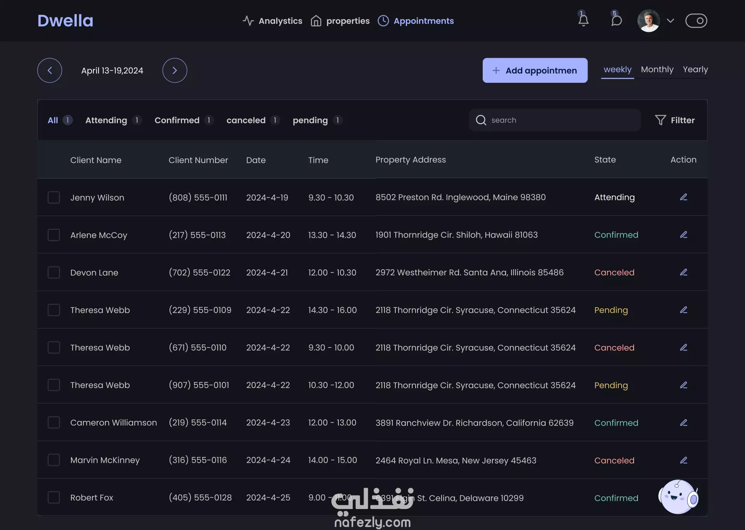The width and height of the screenshot is (745, 530).
Task: Open the notifications bell icon
Action: click(583, 20)
